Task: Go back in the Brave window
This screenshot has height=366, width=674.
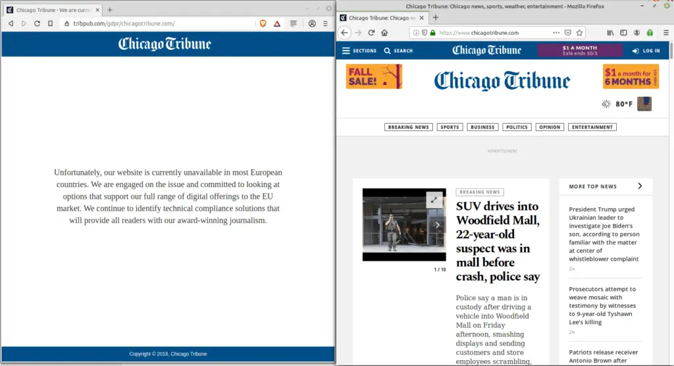Action: (11, 24)
